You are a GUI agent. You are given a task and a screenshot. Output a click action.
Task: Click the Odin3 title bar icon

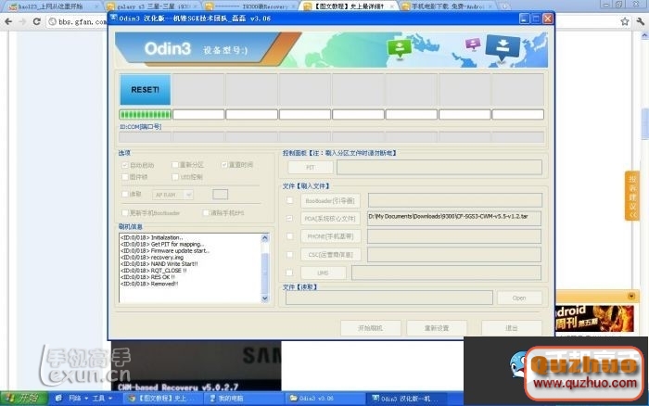click(114, 19)
